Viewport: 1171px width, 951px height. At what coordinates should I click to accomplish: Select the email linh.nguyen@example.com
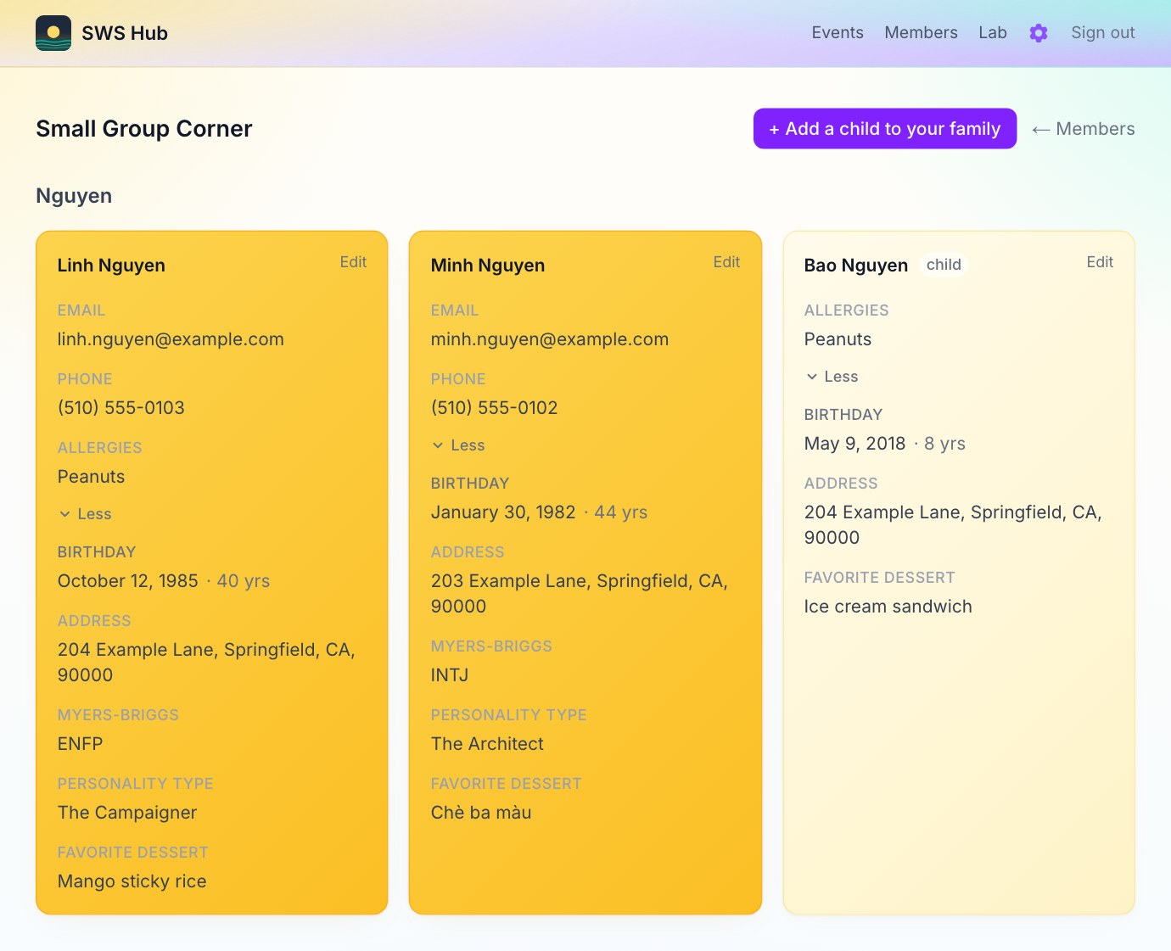[x=171, y=339]
